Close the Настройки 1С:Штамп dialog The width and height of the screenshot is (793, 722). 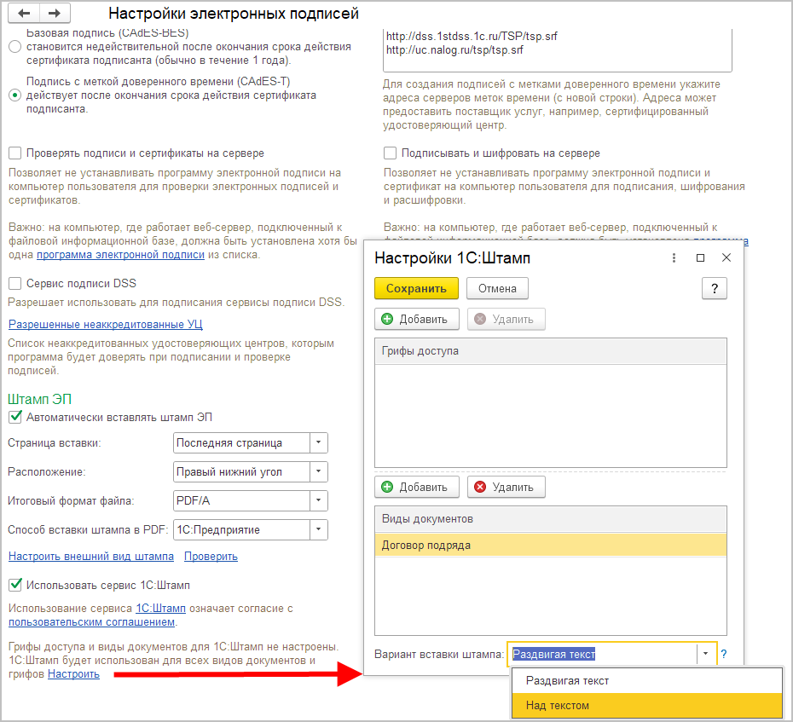click(726, 257)
